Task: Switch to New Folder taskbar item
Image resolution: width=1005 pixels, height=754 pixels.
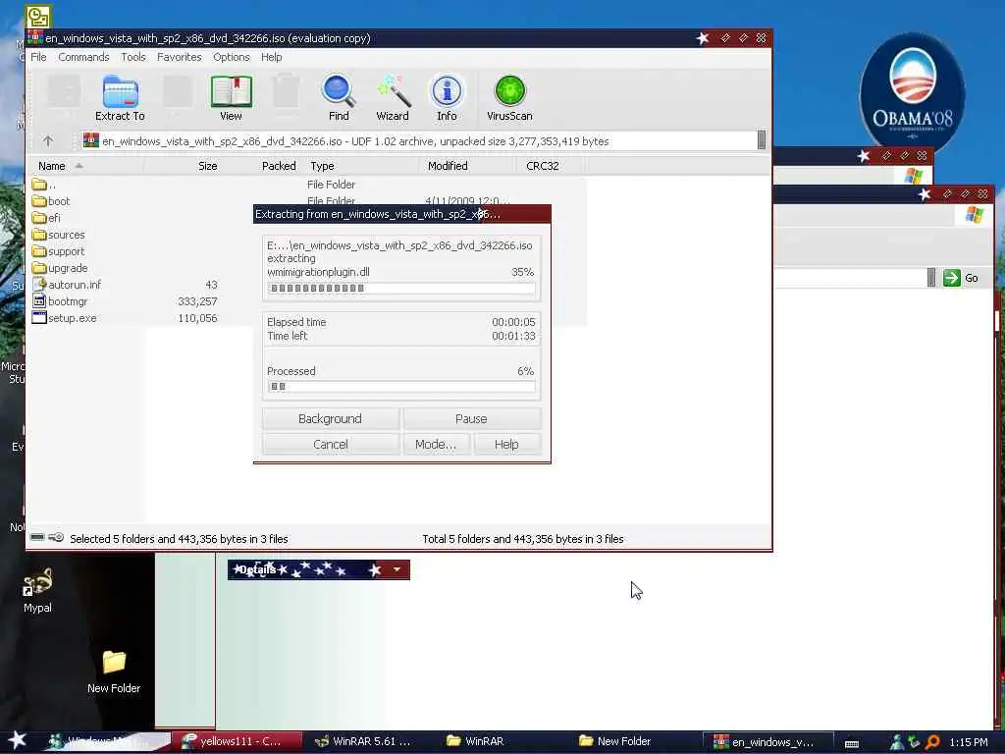Action: tap(635, 741)
